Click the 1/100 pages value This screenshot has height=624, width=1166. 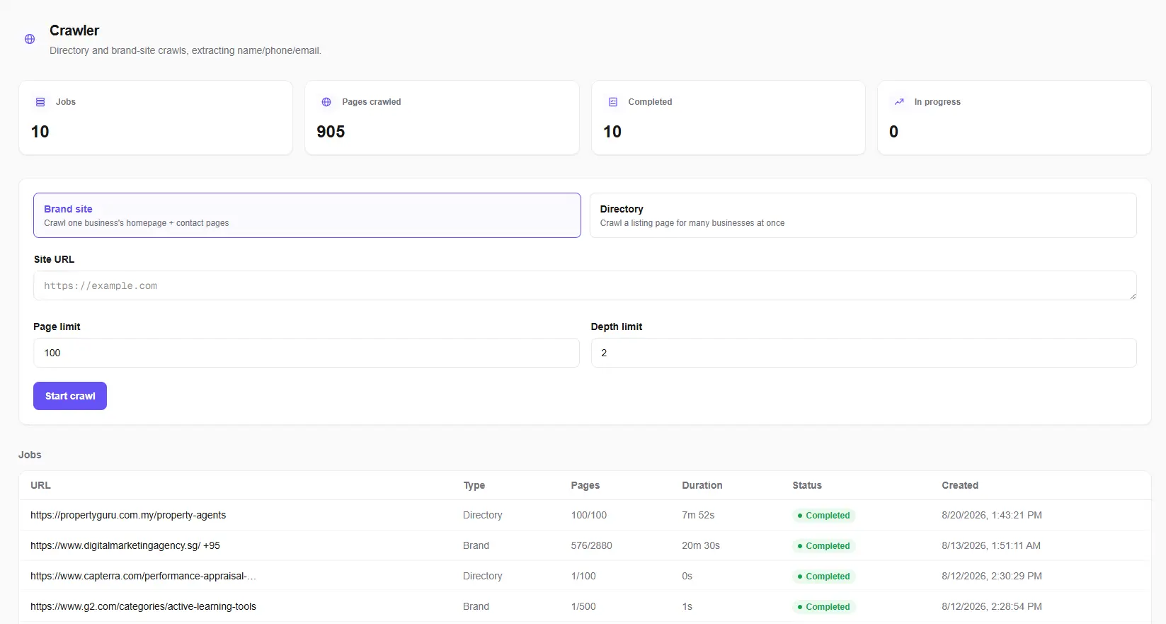click(583, 576)
